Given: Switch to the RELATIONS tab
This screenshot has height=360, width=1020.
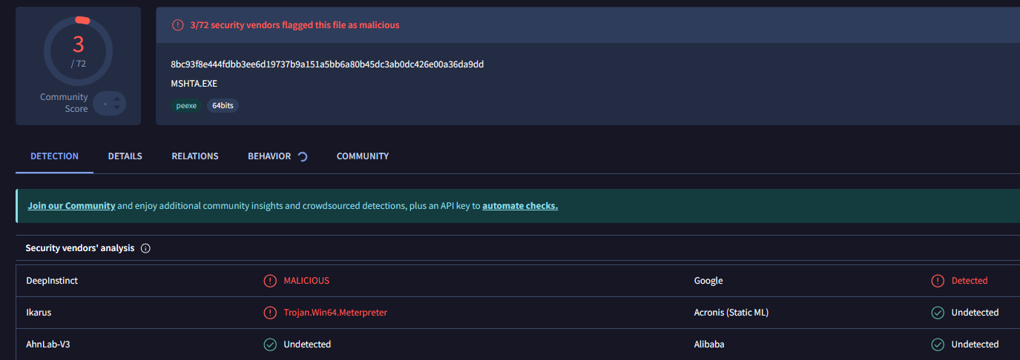Looking at the screenshot, I should 195,156.
